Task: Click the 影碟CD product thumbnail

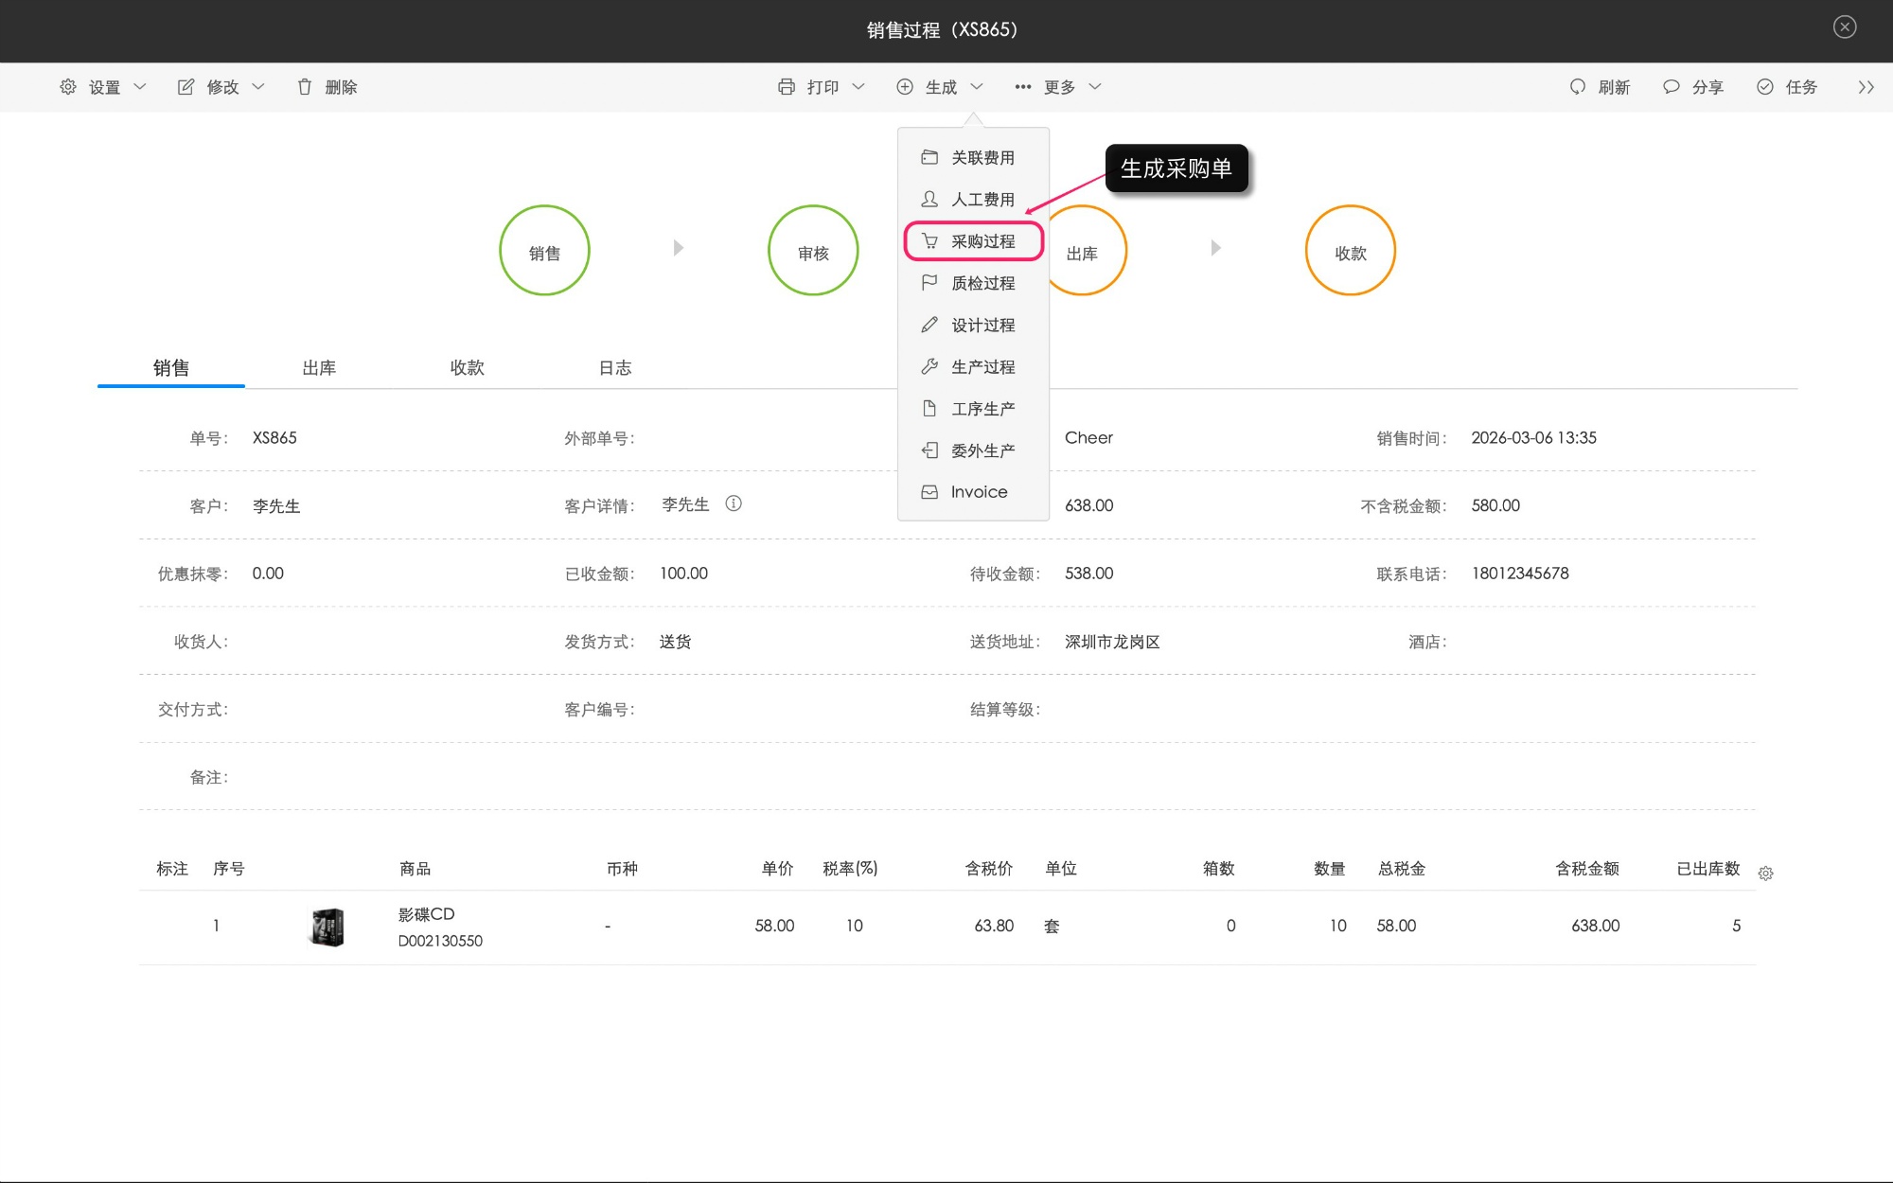Action: click(x=327, y=927)
